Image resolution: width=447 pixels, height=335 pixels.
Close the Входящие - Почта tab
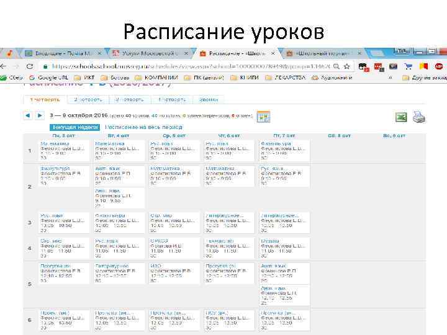[99, 53]
